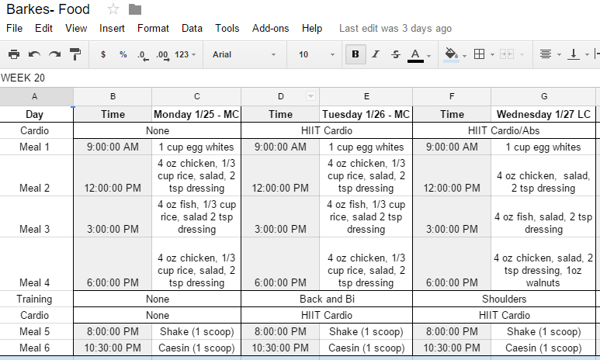This screenshot has height=360, width=600.
Task: Select column G header
Action: coord(544,96)
